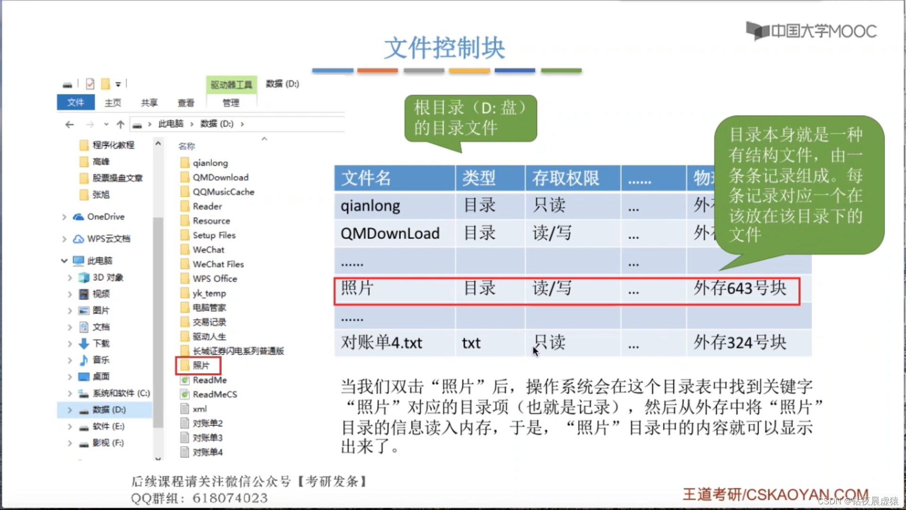The image size is (906, 510).
Task: Collapse the 此电脑 tree node
Action: pos(64,261)
